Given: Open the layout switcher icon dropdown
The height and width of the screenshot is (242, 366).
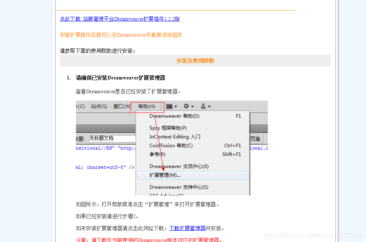Looking at the screenshot, I should (x=172, y=106).
